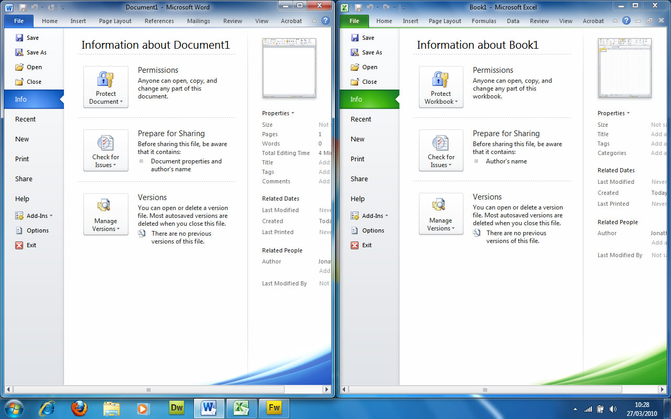
Task: Select Print in Word backstage menu
Action: (x=22, y=159)
